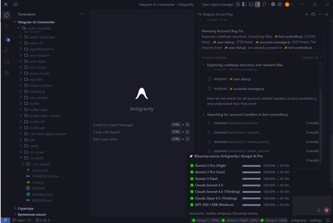Click the Antigravity logo in title bar
The height and width of the screenshot is (223, 333).
point(6,4)
